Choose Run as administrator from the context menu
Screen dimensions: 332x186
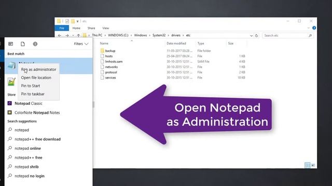pos(38,69)
